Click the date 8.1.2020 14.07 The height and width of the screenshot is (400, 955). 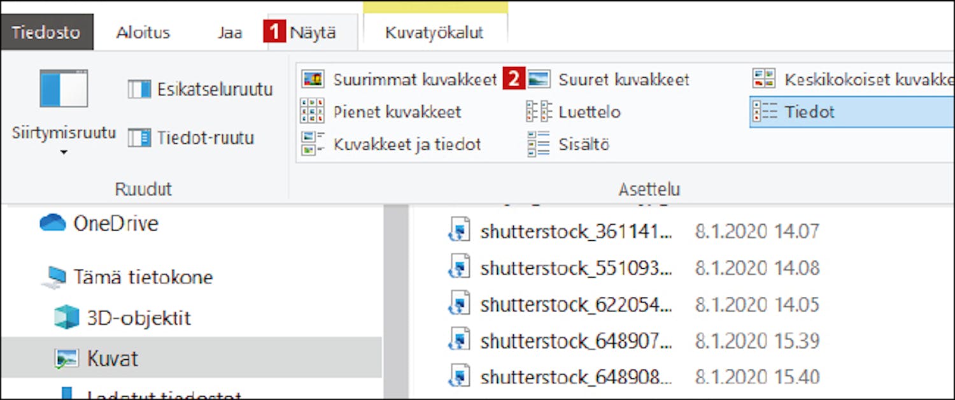(756, 231)
